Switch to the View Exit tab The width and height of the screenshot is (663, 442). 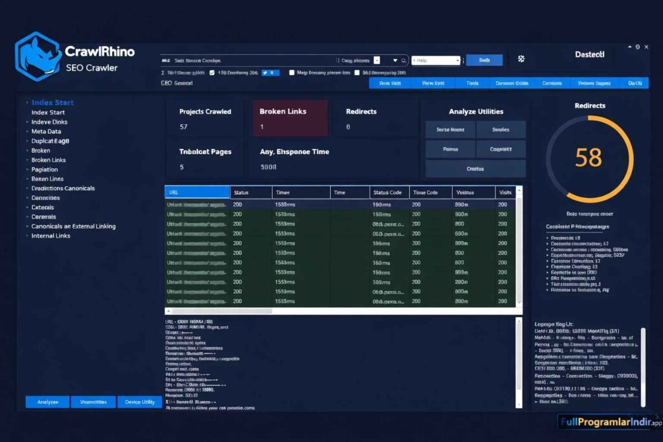432,83
